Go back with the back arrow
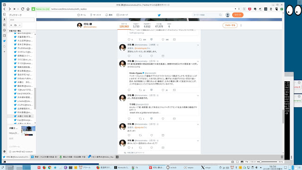Viewport: 302px width, 170px height. [x=4, y=9]
